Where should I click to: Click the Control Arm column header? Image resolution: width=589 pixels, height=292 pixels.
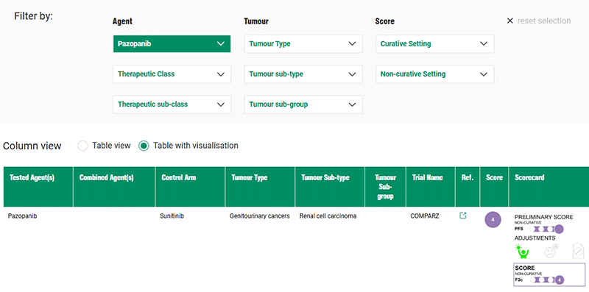(x=191, y=187)
